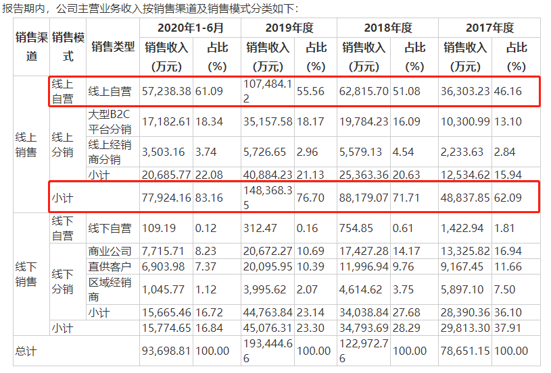
Task: Select the 148,368.35 subtotal value
Action: tap(267, 198)
